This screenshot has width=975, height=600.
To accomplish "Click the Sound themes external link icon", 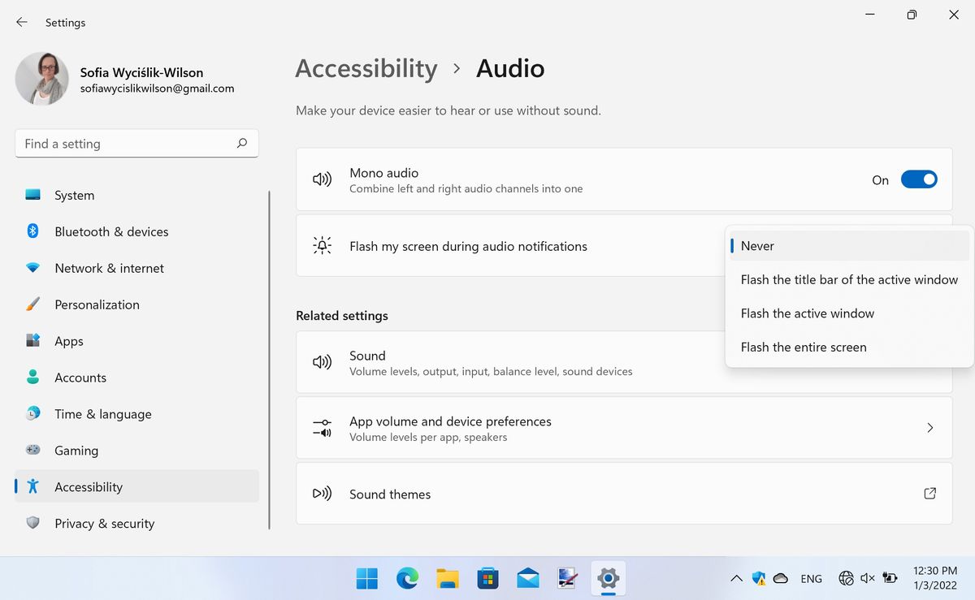I will point(929,493).
